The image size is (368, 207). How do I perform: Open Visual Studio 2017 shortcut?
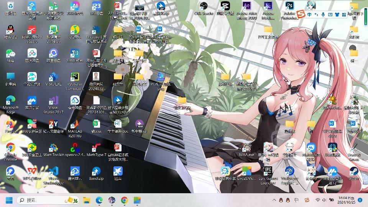tap(54, 105)
